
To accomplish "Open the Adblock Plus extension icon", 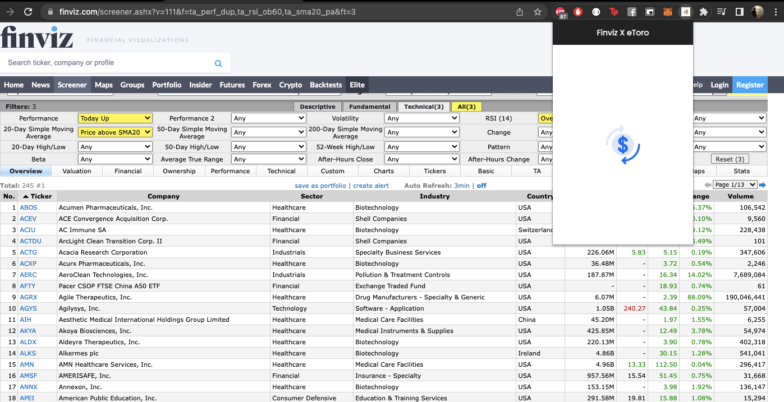I will coord(560,12).
